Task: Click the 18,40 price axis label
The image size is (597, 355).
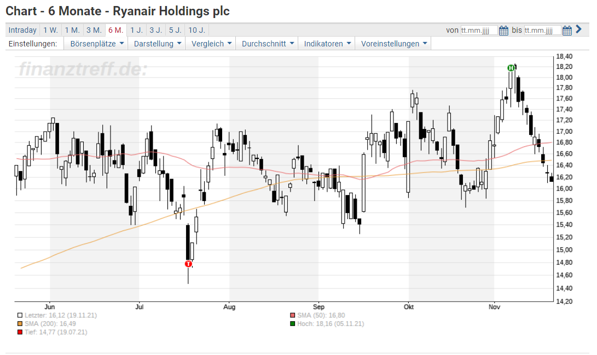Action: (564, 57)
